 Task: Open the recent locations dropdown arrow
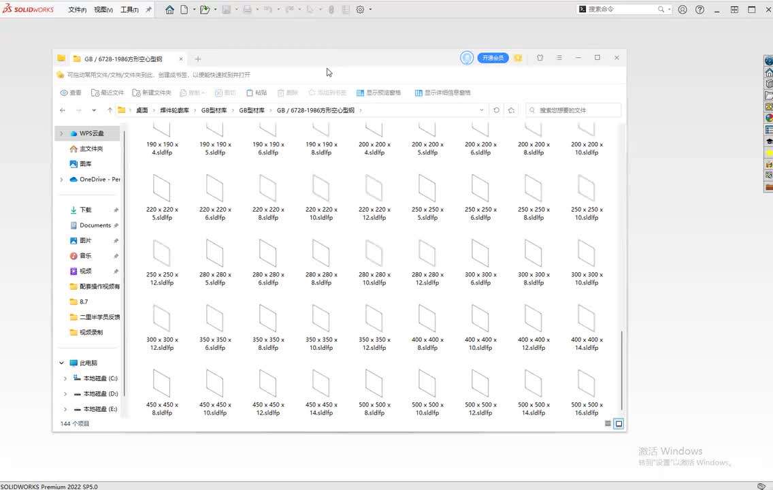click(x=94, y=110)
